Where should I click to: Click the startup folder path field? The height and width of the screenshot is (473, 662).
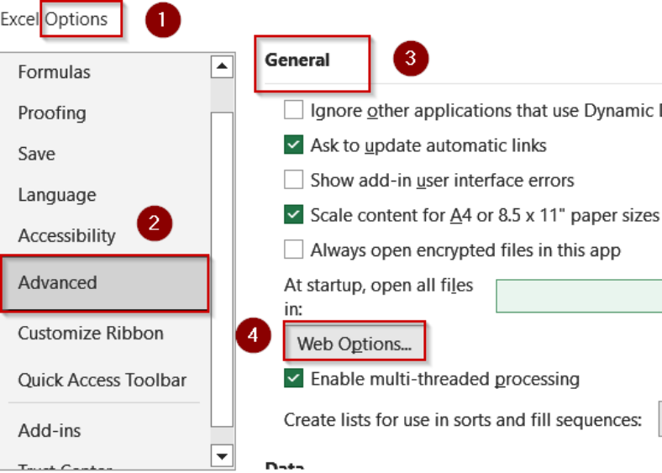(580, 297)
